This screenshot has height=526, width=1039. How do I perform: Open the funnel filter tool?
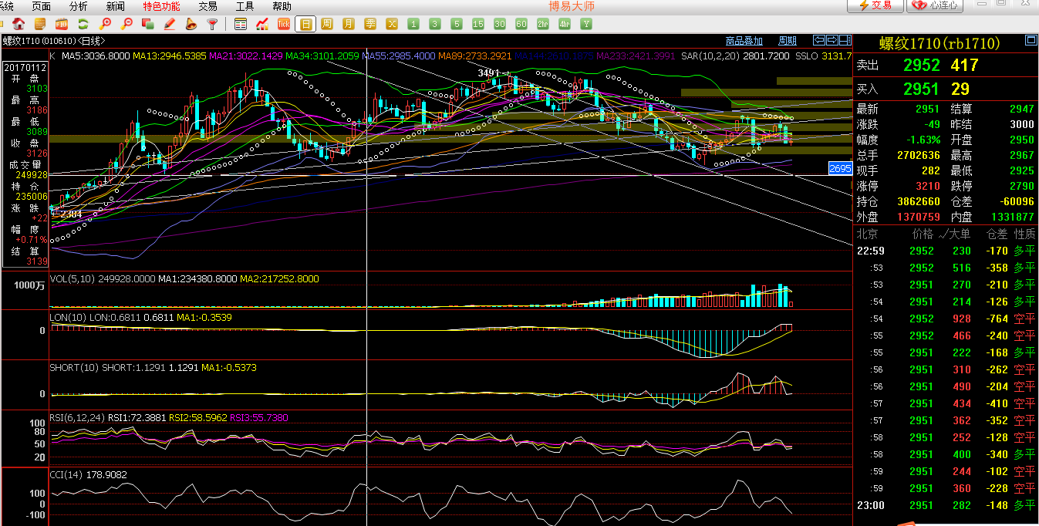click(x=212, y=24)
